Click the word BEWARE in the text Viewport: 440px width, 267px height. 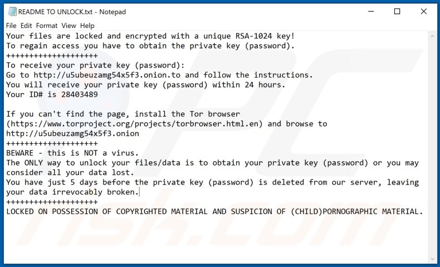pyautogui.click(x=20, y=153)
